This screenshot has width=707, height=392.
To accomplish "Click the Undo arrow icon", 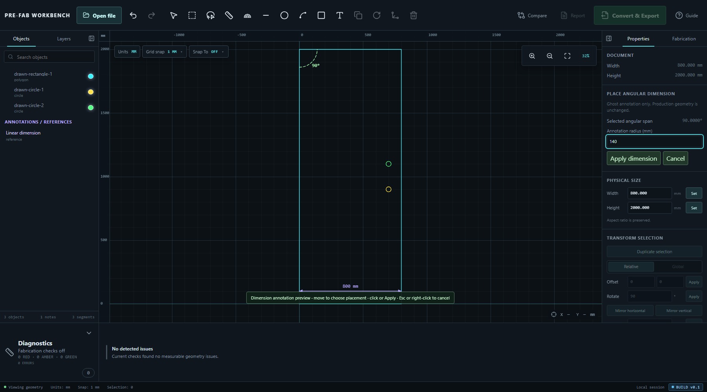I will [x=133, y=15].
